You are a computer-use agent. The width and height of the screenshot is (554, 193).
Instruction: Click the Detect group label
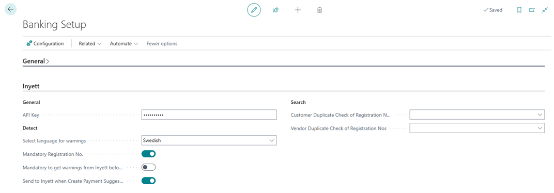pos(30,128)
